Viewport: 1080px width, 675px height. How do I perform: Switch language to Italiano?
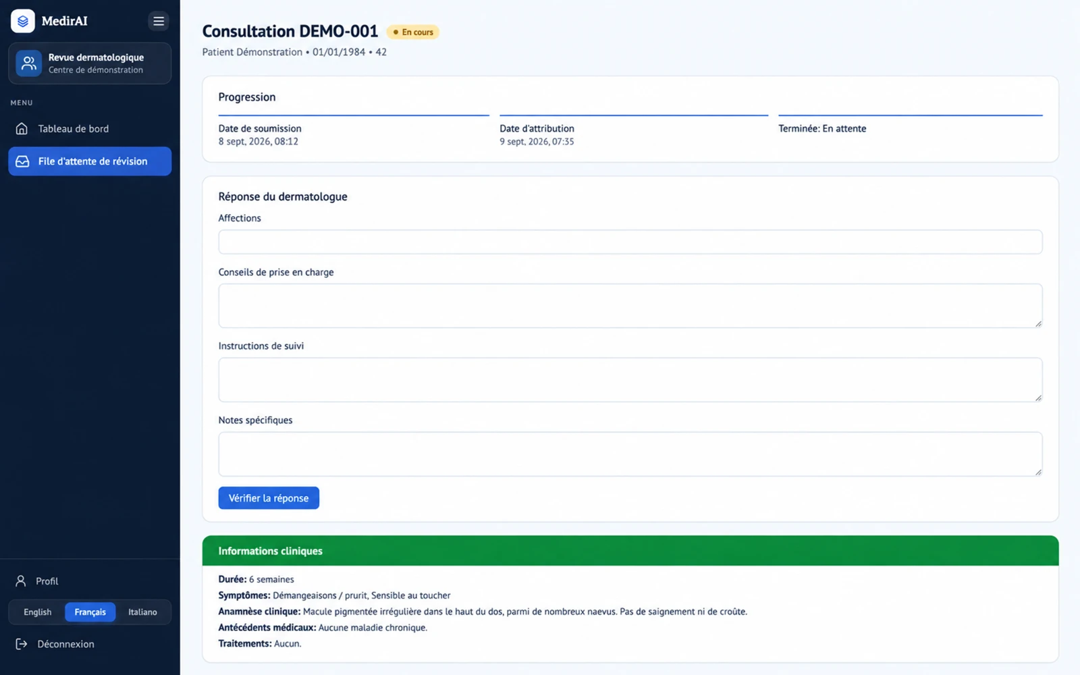coord(142,612)
